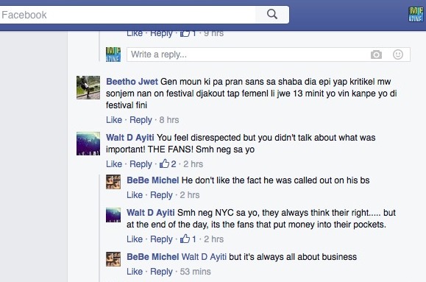This screenshot has width=426, height=282.
Task: Open profile avatar in top bar
Action: coord(416,15)
